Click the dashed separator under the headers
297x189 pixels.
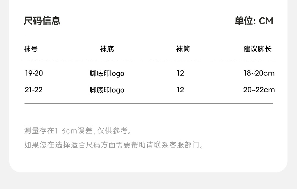[148, 60]
